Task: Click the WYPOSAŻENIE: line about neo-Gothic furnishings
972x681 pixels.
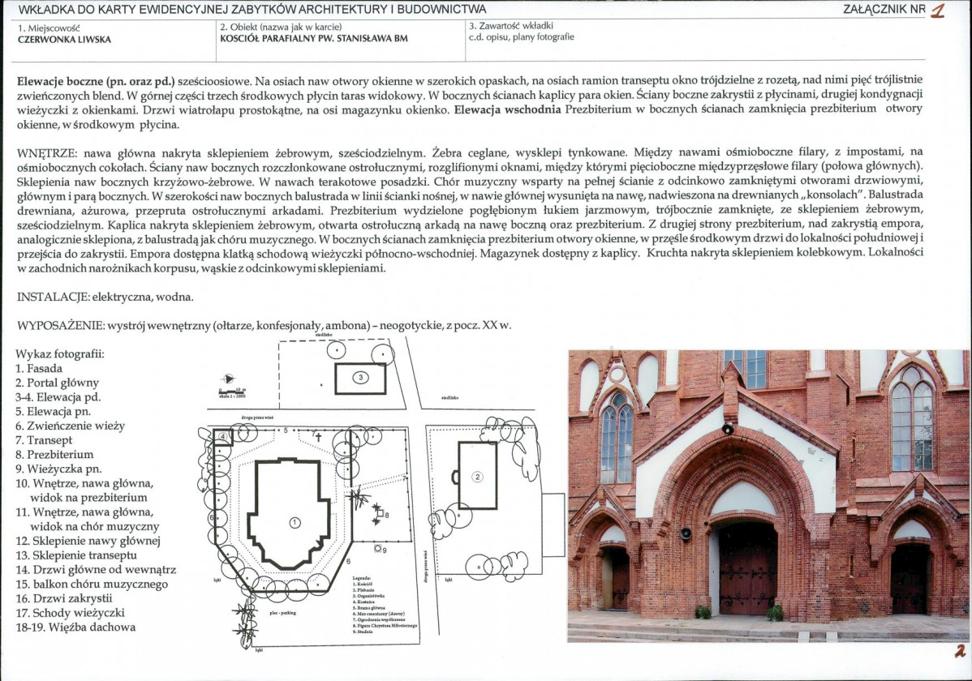Action: pyautogui.click(x=264, y=325)
